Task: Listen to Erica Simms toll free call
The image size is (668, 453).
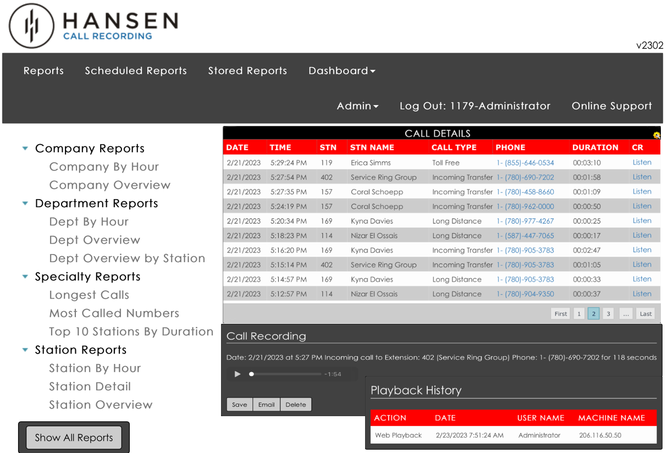Action: pos(642,163)
